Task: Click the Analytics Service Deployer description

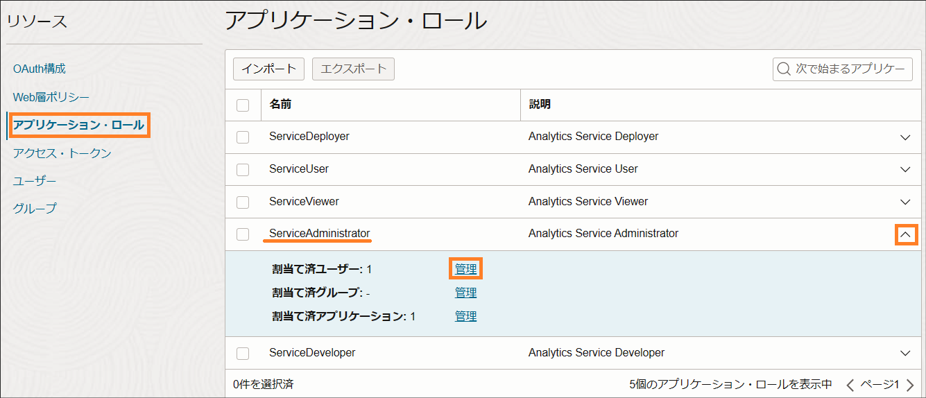Action: 594,137
